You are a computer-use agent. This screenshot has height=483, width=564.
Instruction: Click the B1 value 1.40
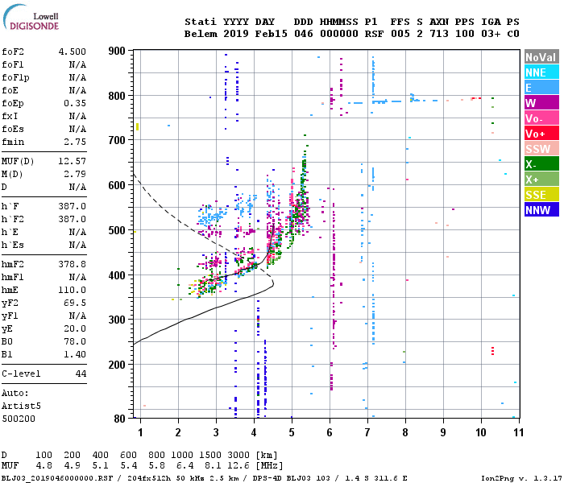point(75,355)
